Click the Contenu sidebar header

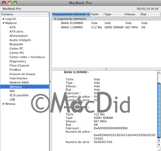coord(25,14)
